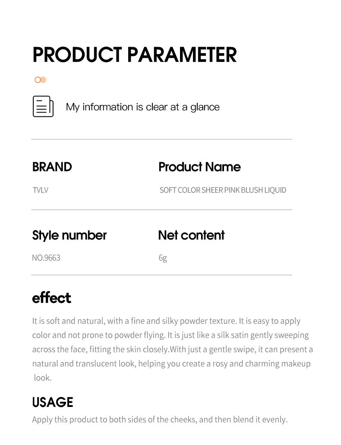Click the BRAND label
The image size is (341, 445).
[x=52, y=167]
